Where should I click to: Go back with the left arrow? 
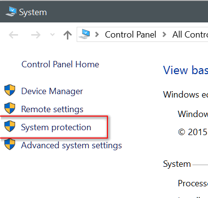click(x=13, y=35)
